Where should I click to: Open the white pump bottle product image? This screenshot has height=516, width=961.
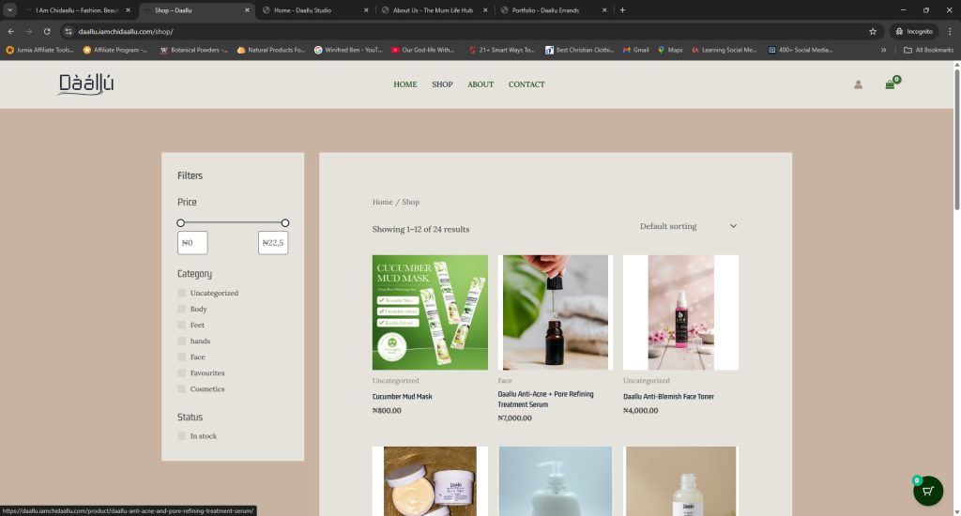click(x=556, y=481)
